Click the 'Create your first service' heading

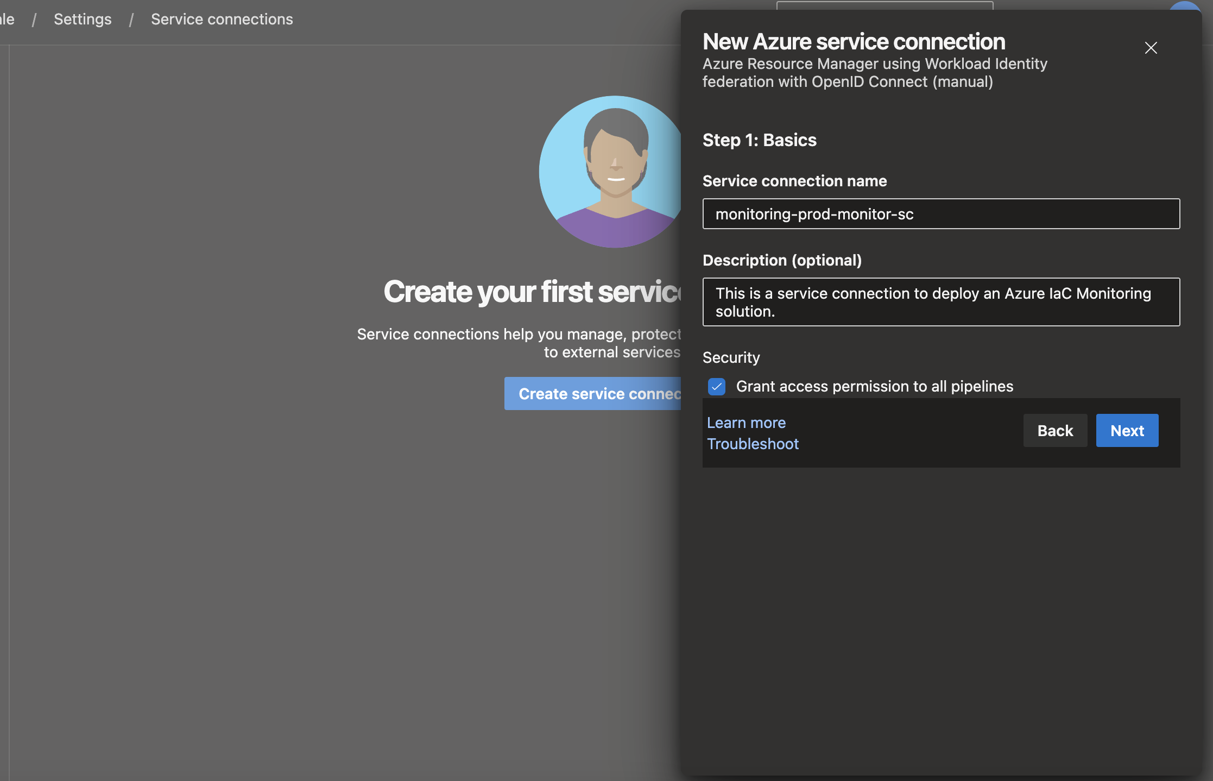pyautogui.click(x=532, y=292)
